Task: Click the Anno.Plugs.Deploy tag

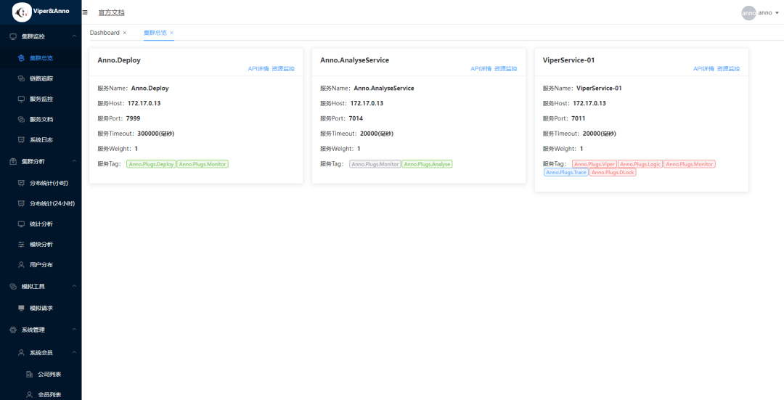Action: click(152, 164)
